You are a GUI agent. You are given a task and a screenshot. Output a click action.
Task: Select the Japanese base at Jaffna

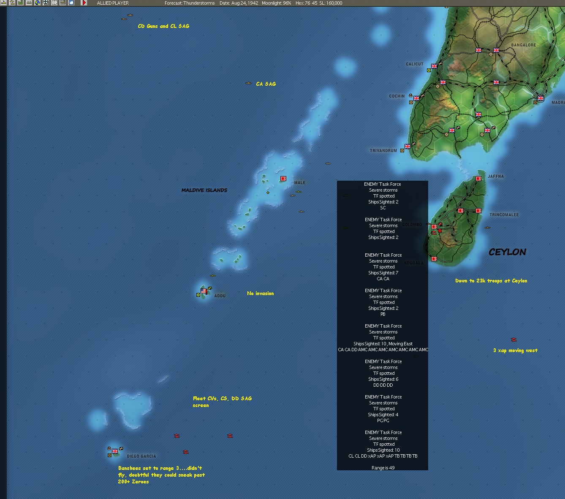coord(478,179)
